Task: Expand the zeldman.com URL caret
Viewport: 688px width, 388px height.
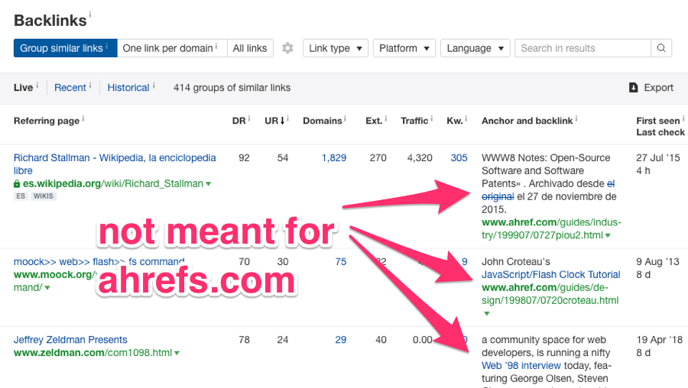Action: (177, 353)
